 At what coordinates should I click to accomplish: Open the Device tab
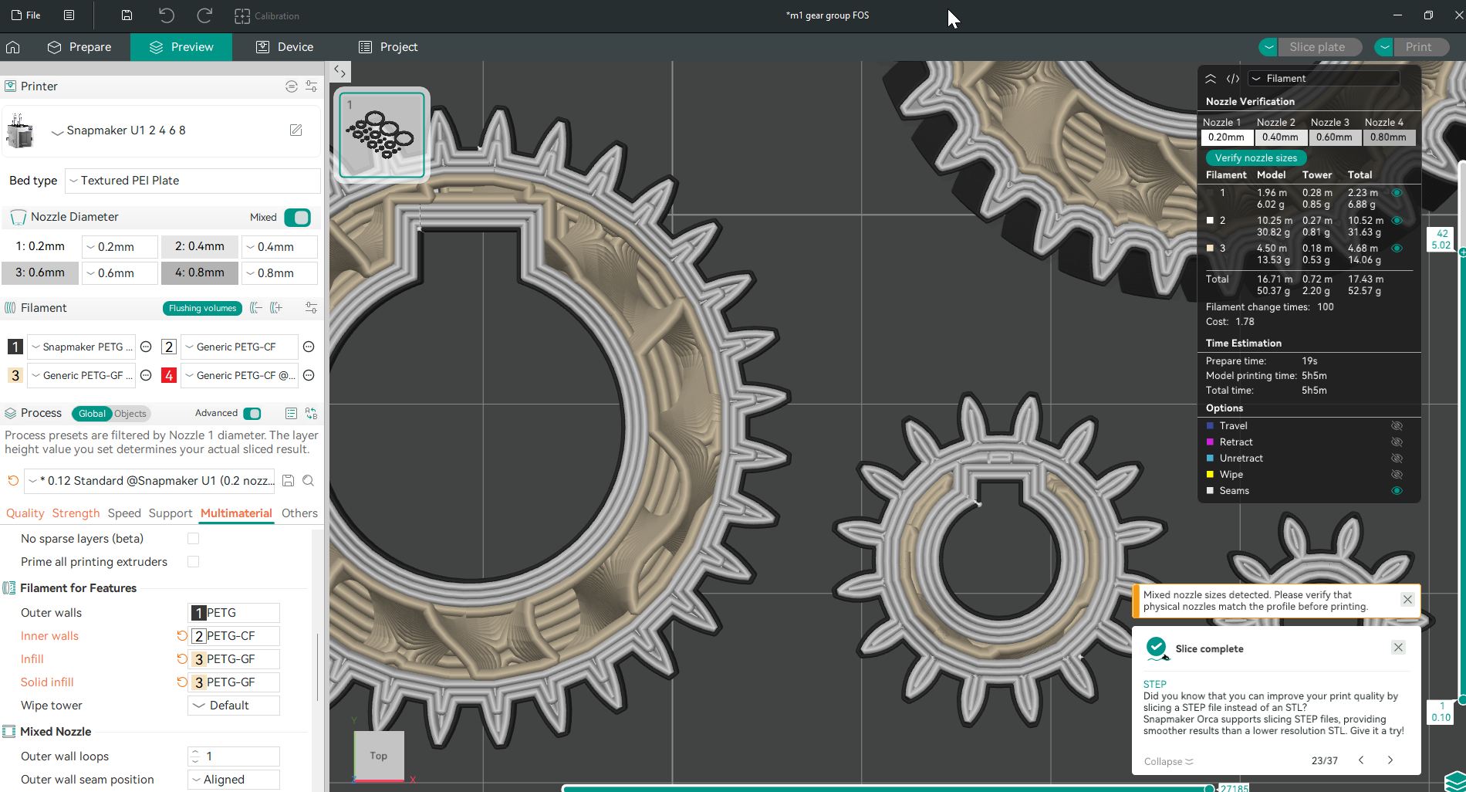[285, 47]
